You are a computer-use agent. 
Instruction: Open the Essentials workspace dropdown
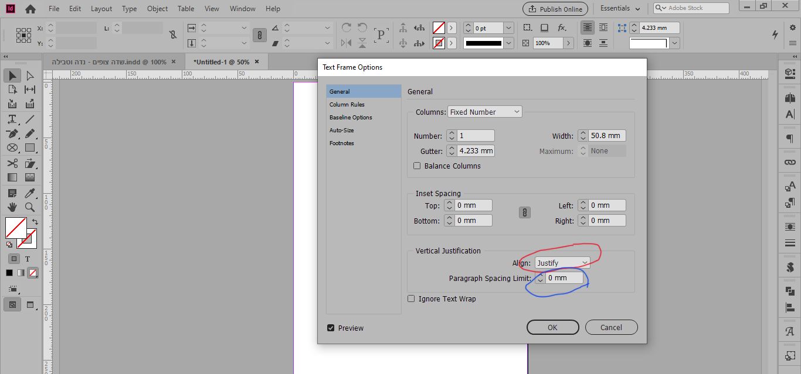[x=620, y=8]
